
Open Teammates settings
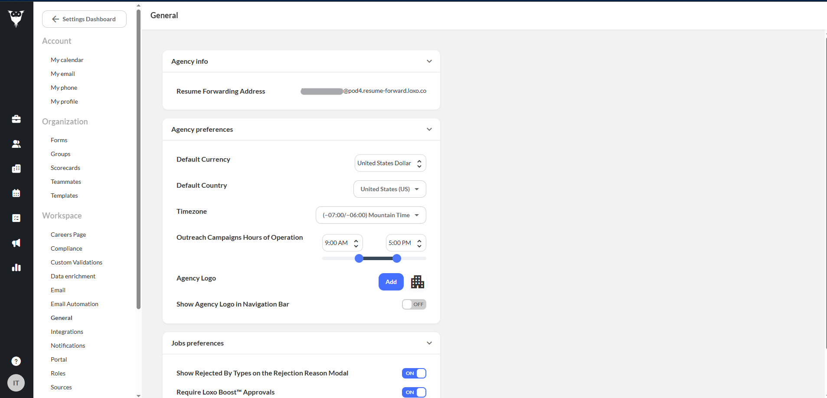click(66, 182)
